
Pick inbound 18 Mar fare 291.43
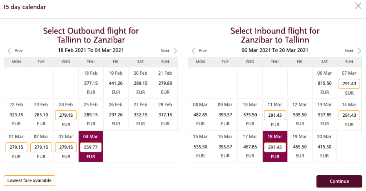(x=275, y=147)
